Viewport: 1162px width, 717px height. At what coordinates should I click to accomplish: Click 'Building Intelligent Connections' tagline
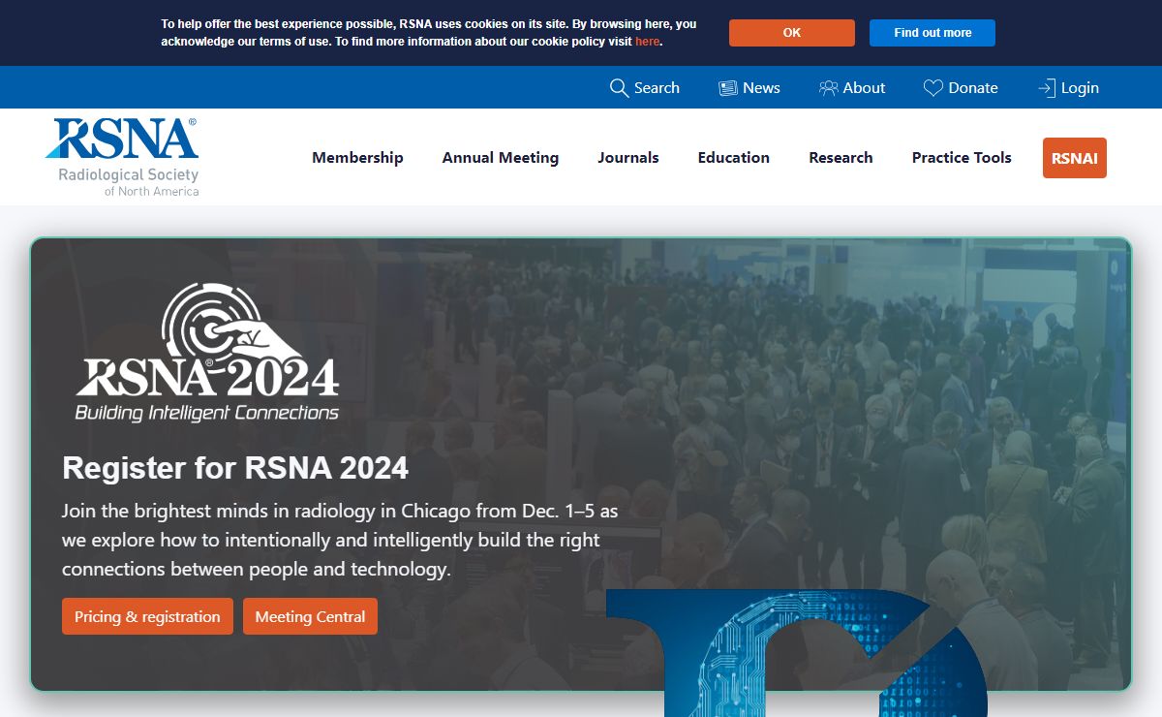[207, 413]
